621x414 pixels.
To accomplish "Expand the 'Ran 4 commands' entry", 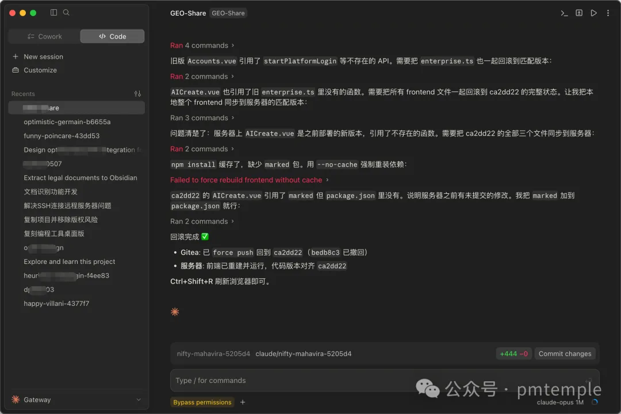I will tap(202, 45).
